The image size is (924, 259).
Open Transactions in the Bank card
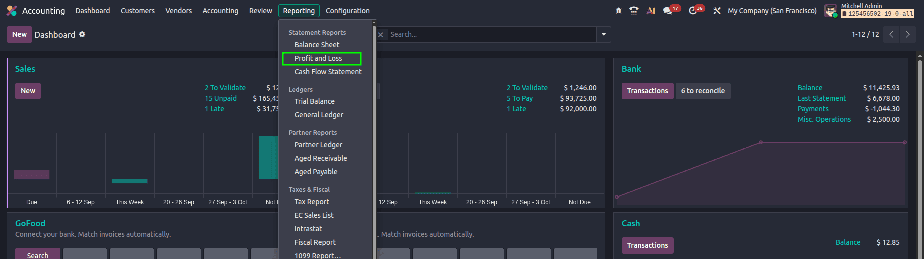click(647, 91)
